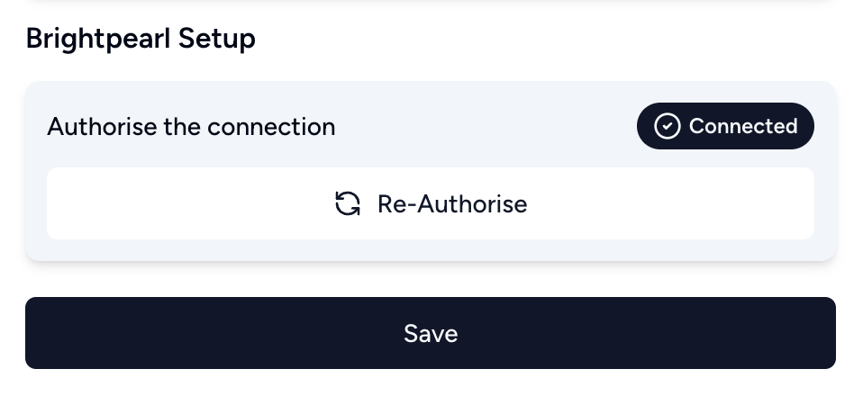The width and height of the screenshot is (854, 396).
Task: Select the Brightpearl Setup heading
Action: tap(141, 40)
